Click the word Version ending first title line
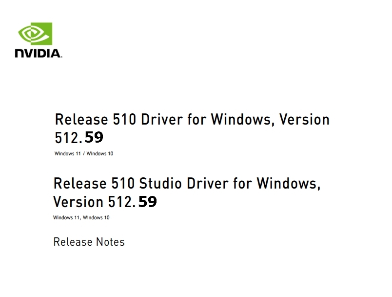392x297 pixels. [x=304, y=119]
